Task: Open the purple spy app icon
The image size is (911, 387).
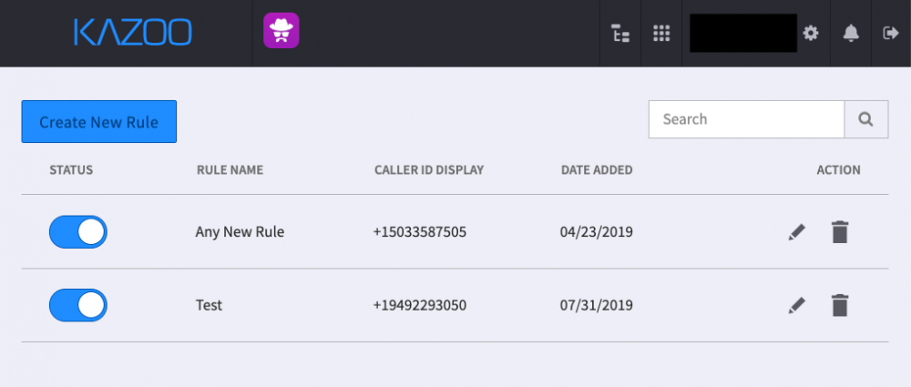Action: (281, 30)
